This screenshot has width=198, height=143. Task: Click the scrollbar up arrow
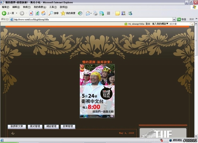pos(196,23)
